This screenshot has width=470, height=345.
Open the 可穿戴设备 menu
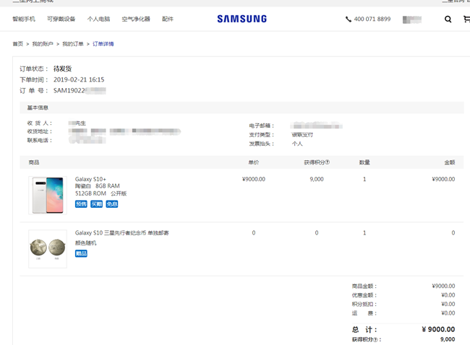click(61, 19)
